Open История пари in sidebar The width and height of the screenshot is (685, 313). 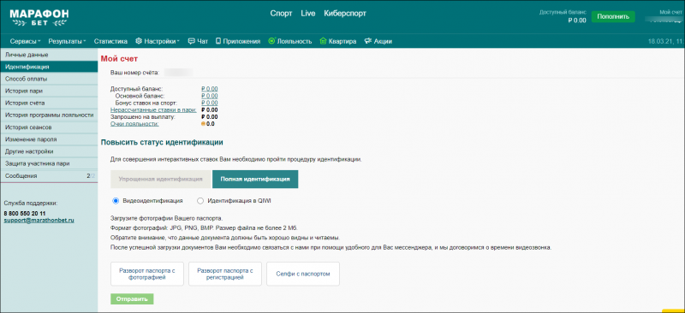(49, 91)
